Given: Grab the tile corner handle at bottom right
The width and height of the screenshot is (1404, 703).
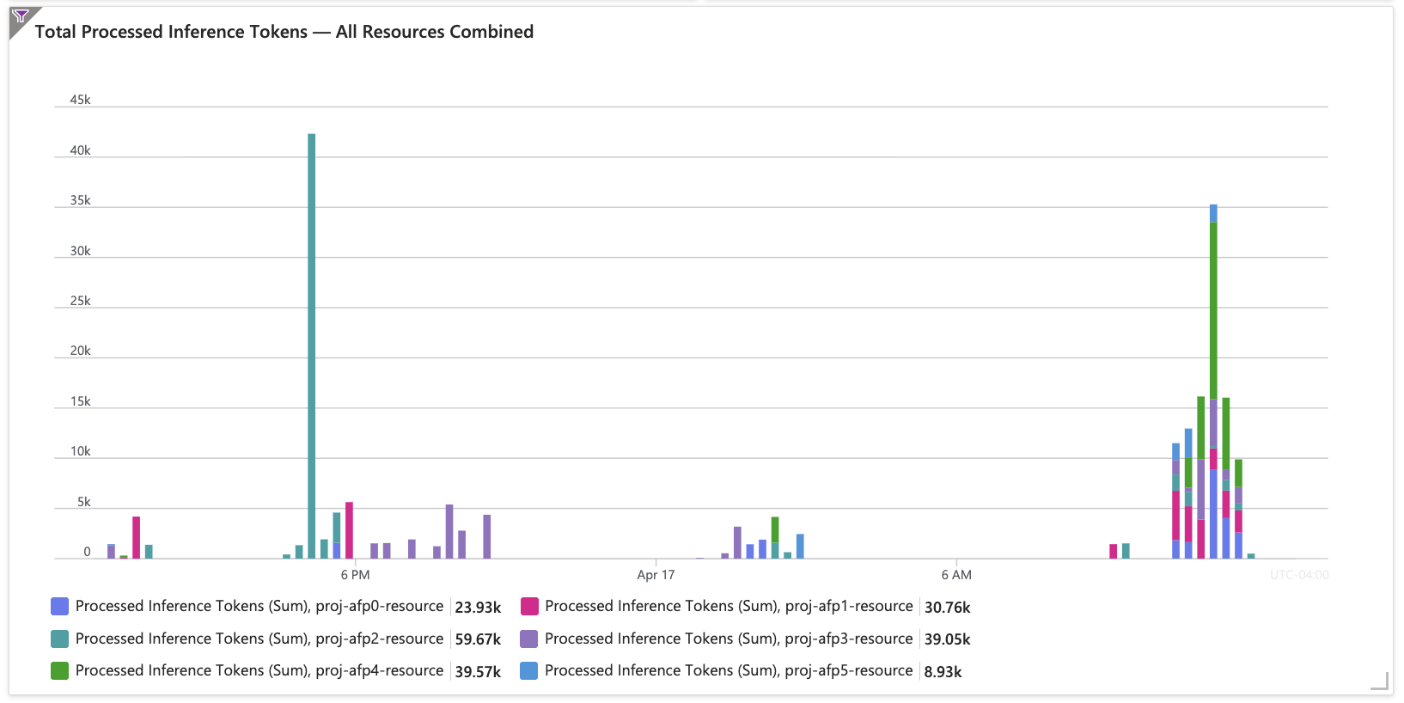Looking at the screenshot, I should [x=1379, y=681].
